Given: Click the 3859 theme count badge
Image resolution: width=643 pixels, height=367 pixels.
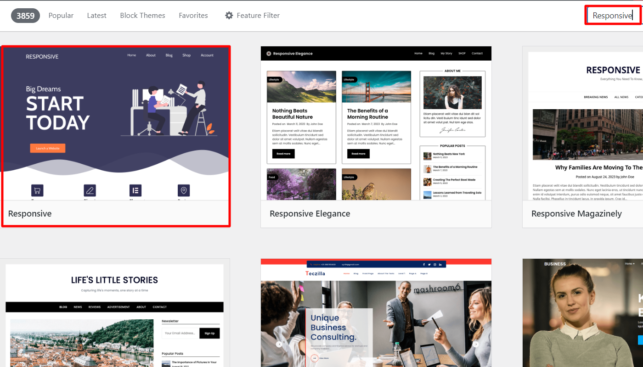Looking at the screenshot, I should (x=25, y=15).
